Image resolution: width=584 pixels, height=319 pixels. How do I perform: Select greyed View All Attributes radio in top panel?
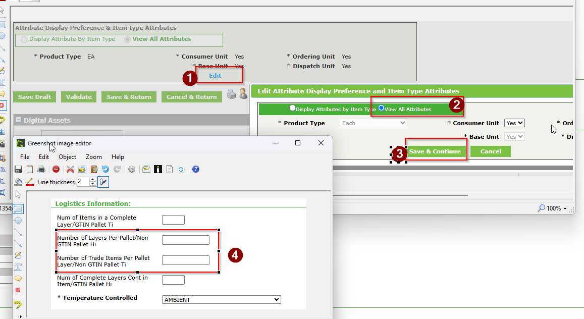click(x=127, y=39)
